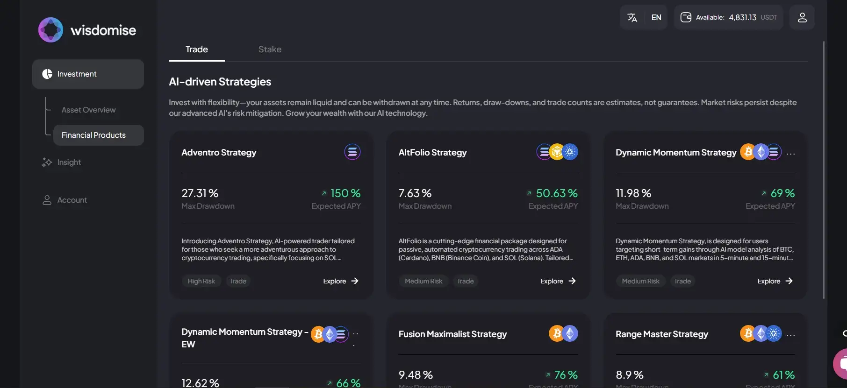Explore the AltFolio Strategy
Screen dimensions: 847x388
click(558, 281)
